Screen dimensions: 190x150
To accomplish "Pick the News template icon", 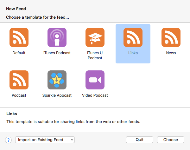I will click(x=171, y=37).
